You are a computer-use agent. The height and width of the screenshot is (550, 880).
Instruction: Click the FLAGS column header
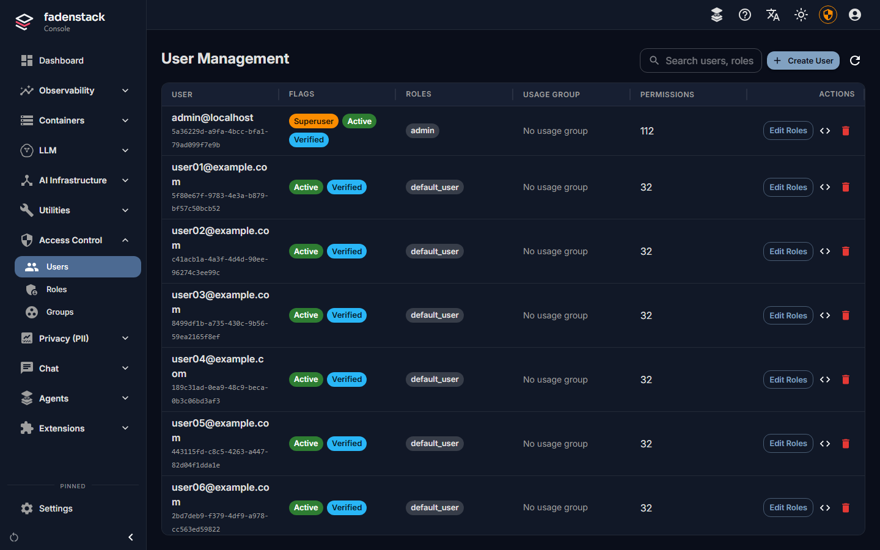tap(301, 94)
